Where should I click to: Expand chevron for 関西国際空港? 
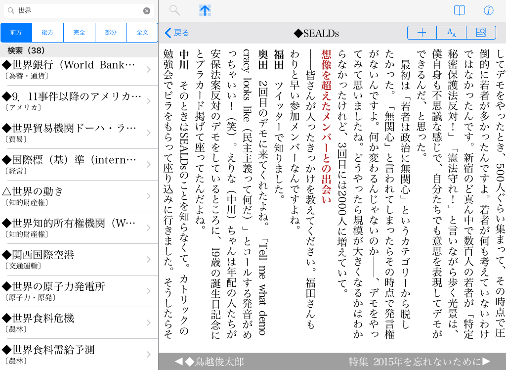[148, 260]
